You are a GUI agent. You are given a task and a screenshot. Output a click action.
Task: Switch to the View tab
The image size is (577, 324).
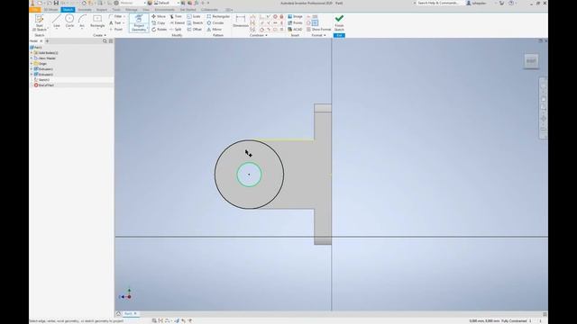pos(146,10)
